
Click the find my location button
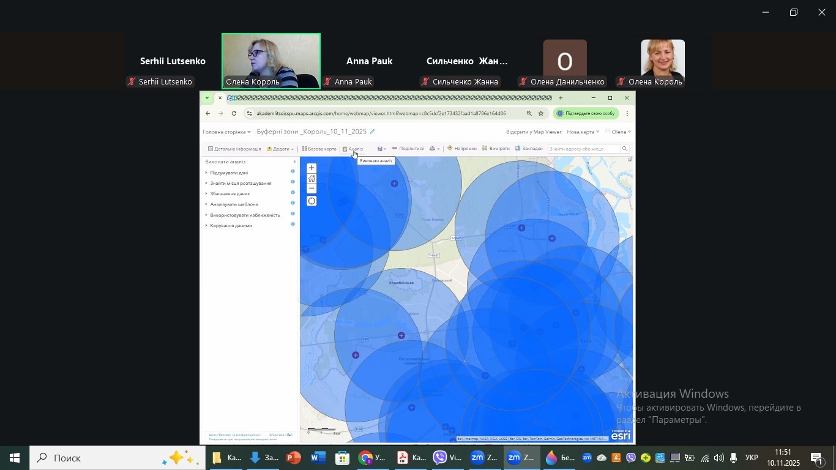coord(312,201)
